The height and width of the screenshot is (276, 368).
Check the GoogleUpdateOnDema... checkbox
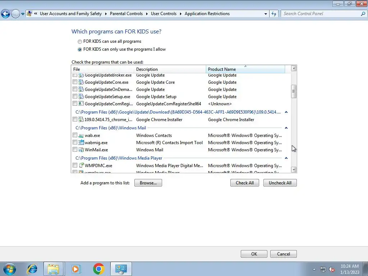click(x=75, y=89)
